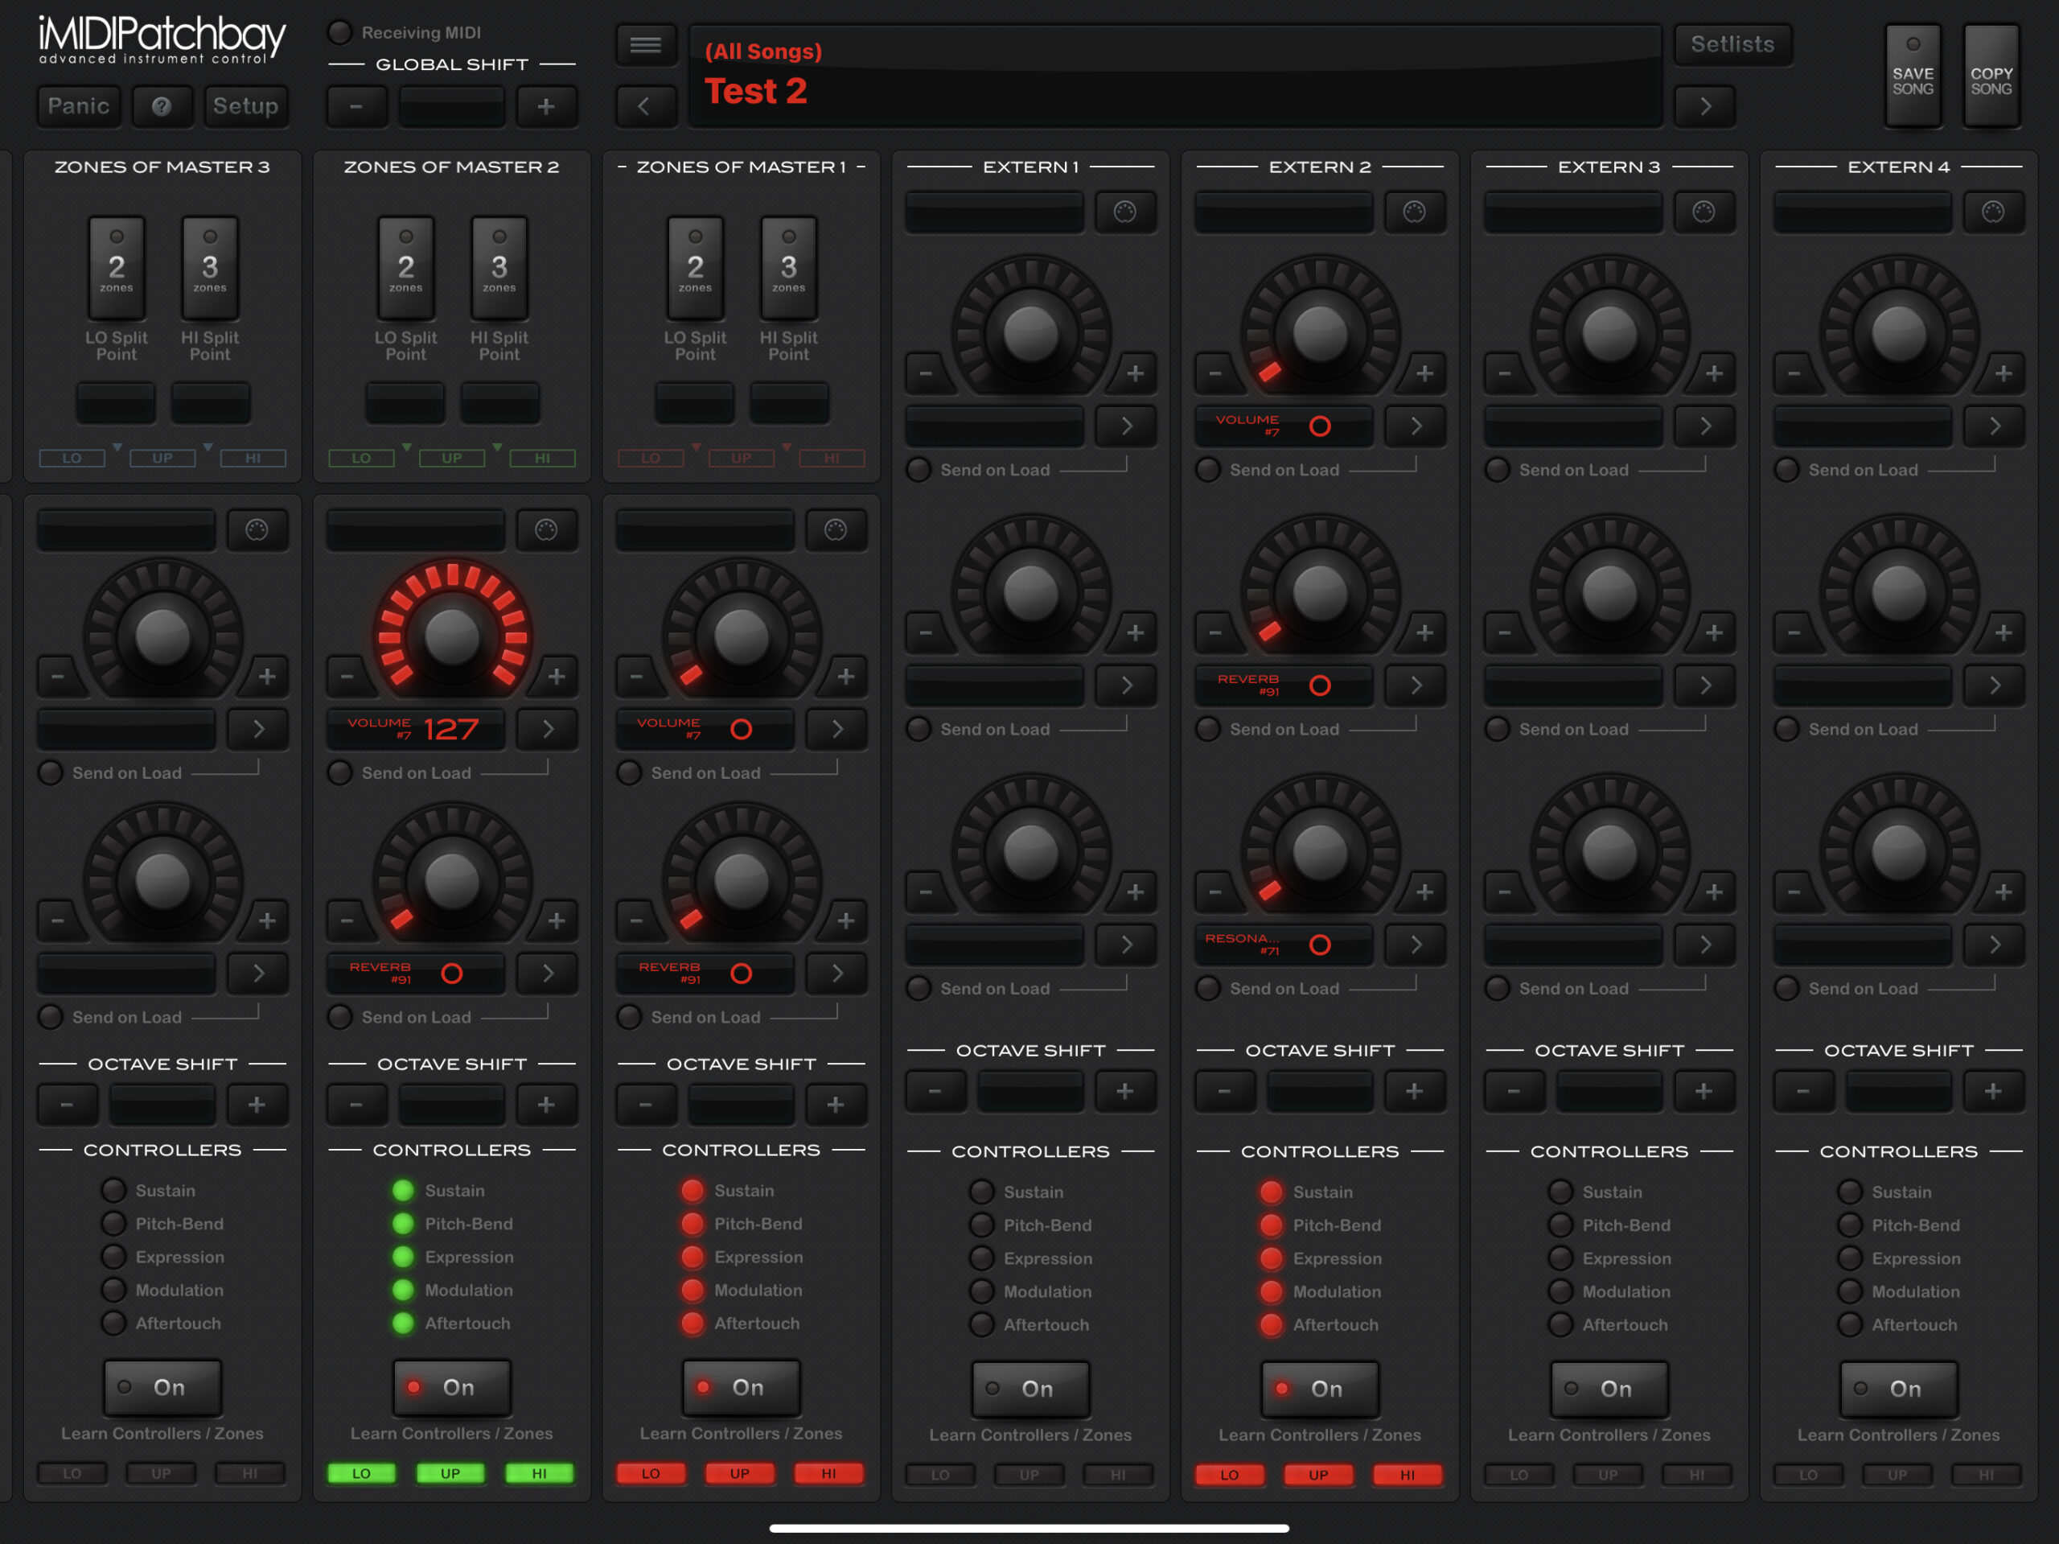The width and height of the screenshot is (2059, 1544).
Task: Open Master 3 upper knob controller chevron
Action: 258,729
